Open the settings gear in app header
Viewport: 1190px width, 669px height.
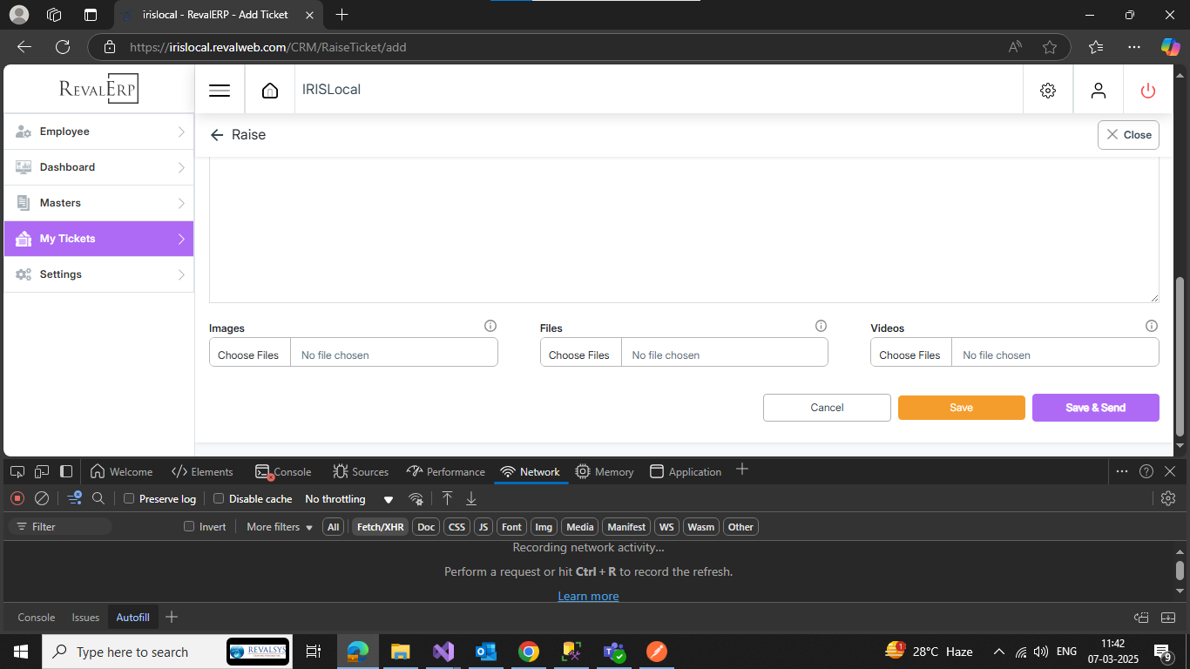[1048, 91]
